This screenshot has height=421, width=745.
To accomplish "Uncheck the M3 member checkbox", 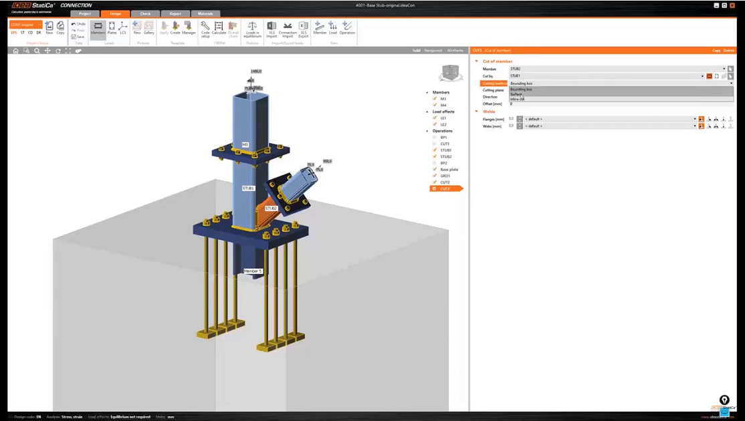I will click(435, 99).
